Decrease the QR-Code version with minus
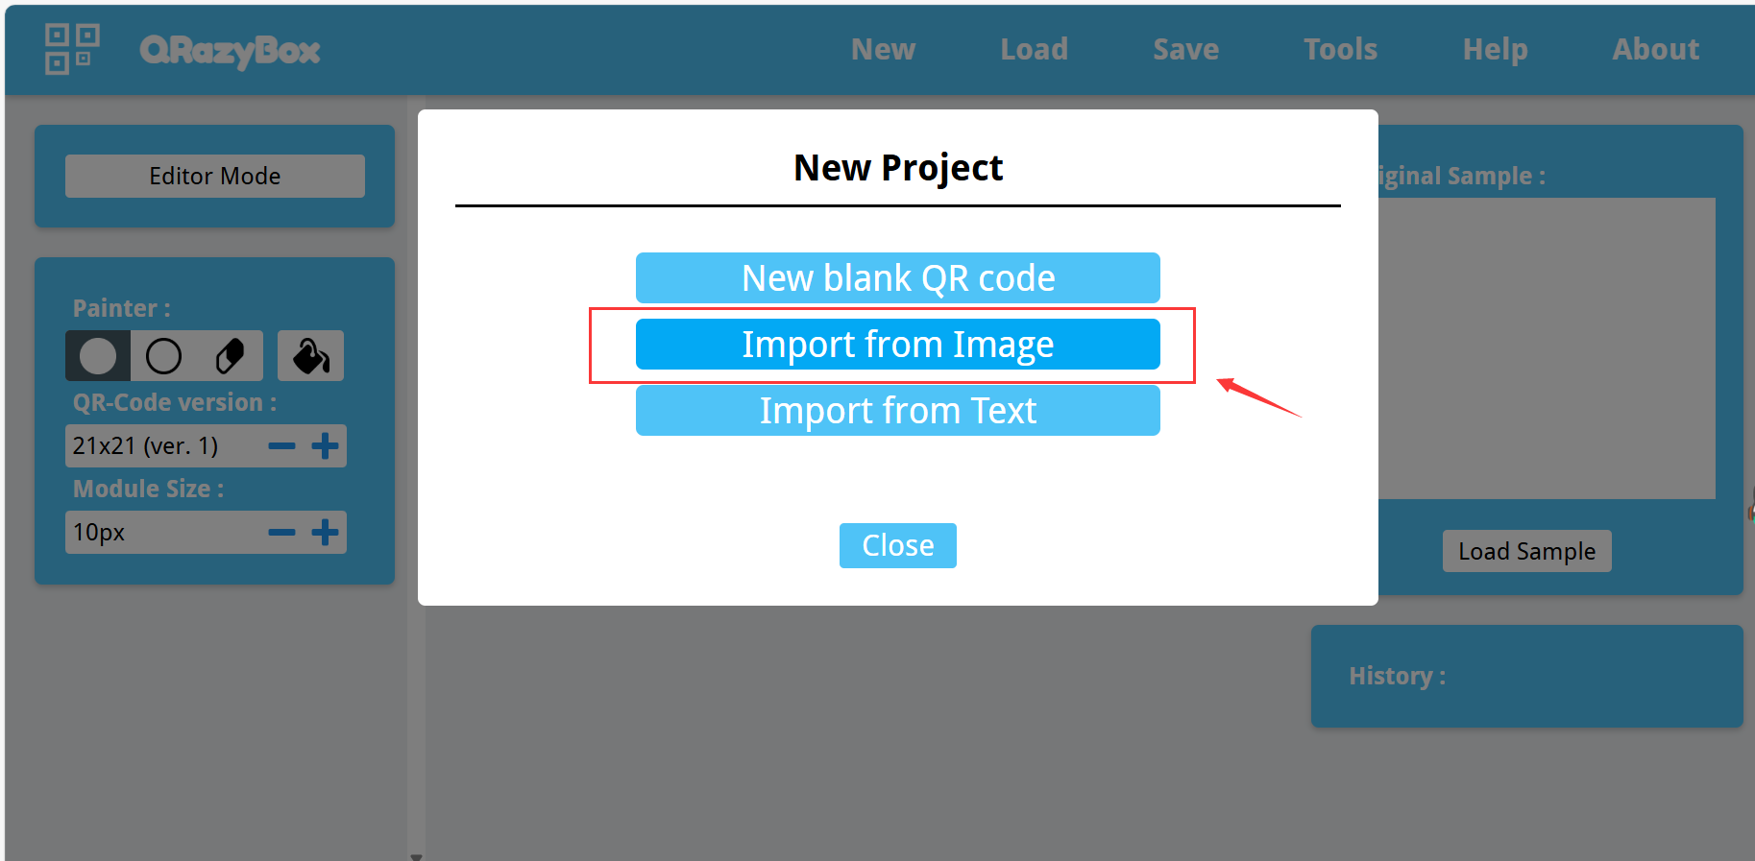 (281, 446)
